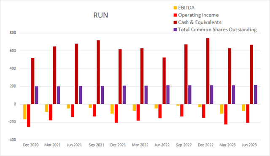Select the RUN chart title
Viewport: 270px width, 156px height.
pyautogui.click(x=101, y=15)
